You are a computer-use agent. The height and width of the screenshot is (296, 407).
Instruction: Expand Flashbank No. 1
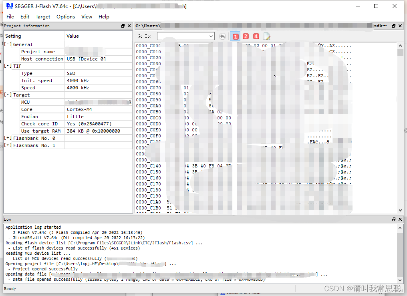tap(8, 145)
